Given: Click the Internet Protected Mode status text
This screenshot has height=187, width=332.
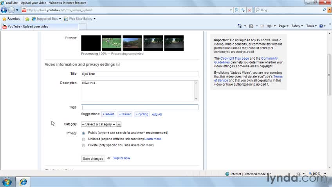Looking at the screenshot, I should pos(251,174).
